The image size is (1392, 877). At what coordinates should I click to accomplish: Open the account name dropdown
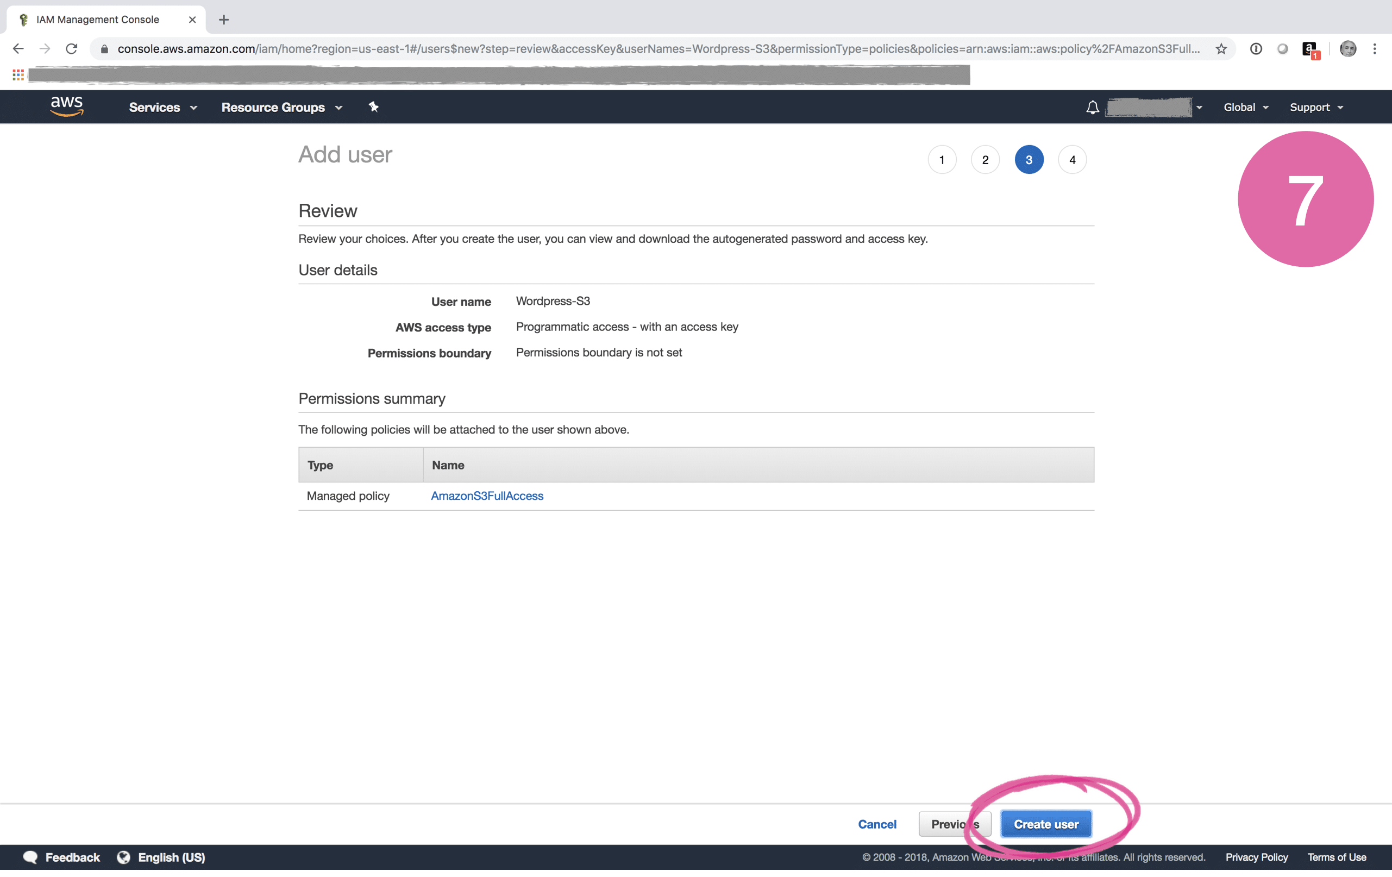[1154, 108]
